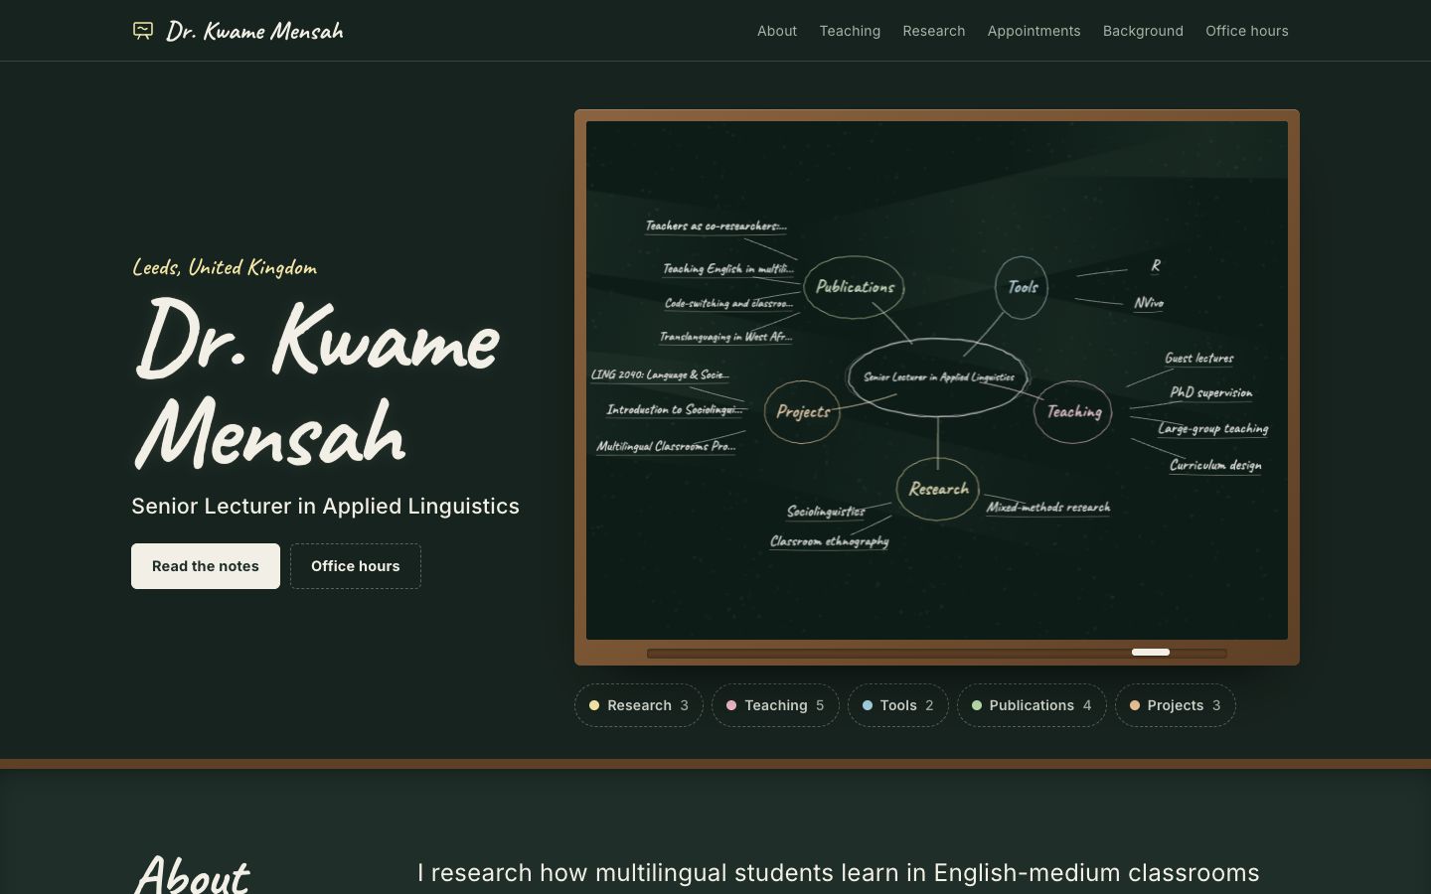Click the chalkboard logo icon beside site name
Screen dimensions: 1431x894
click(143, 31)
